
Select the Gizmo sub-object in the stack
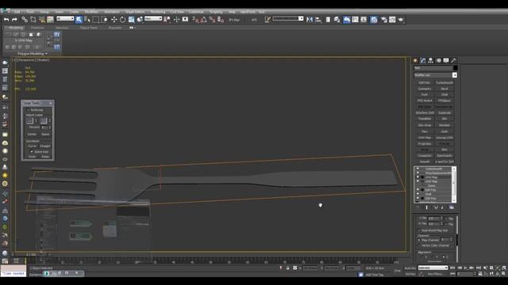[431, 186]
